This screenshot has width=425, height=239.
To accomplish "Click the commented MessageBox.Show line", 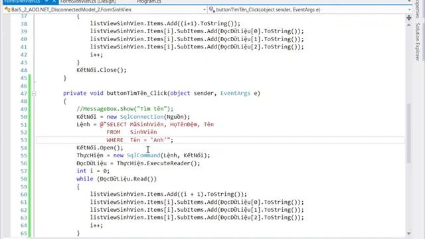I will (125, 109).
